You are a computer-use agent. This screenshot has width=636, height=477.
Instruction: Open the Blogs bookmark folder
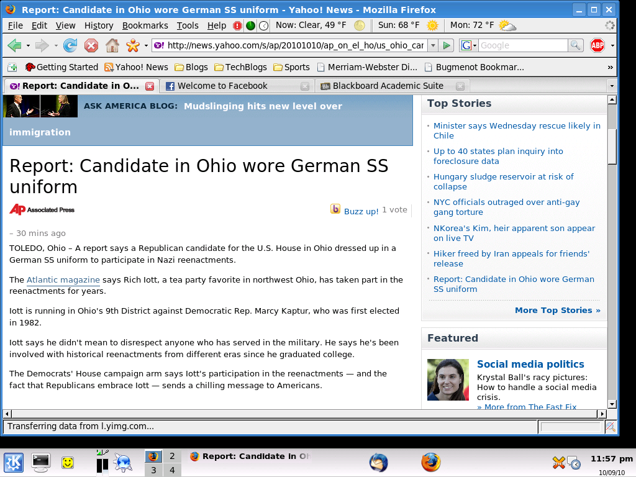pos(191,67)
